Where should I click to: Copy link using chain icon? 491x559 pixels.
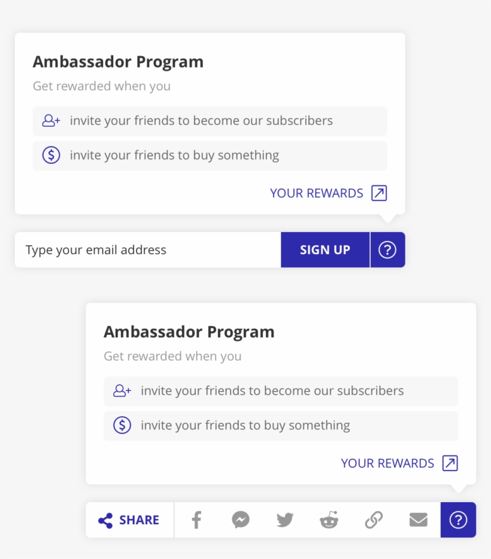374,520
